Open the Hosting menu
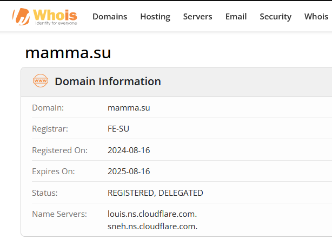 coord(155,17)
